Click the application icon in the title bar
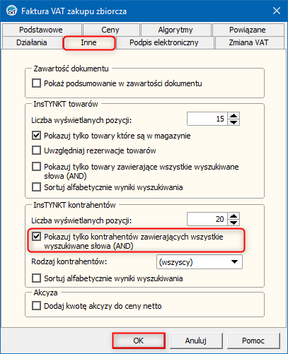Image resolution: width=288 pixels, height=354 pixels. pos(12,11)
